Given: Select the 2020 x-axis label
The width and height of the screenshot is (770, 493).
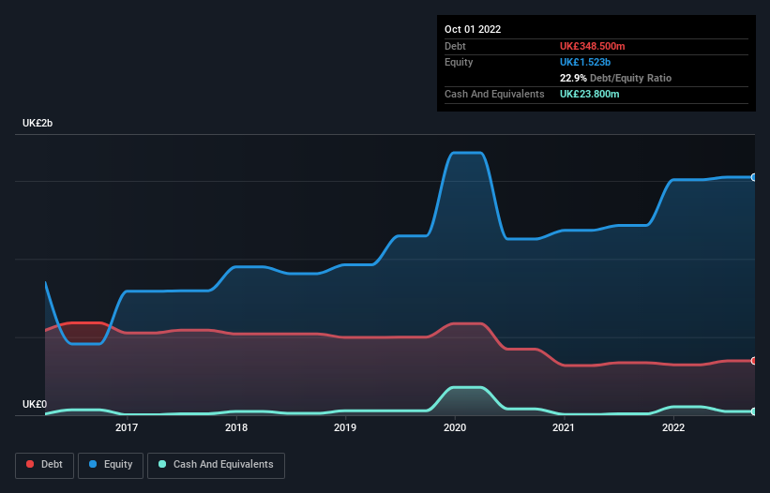Looking at the screenshot, I should 455,427.
